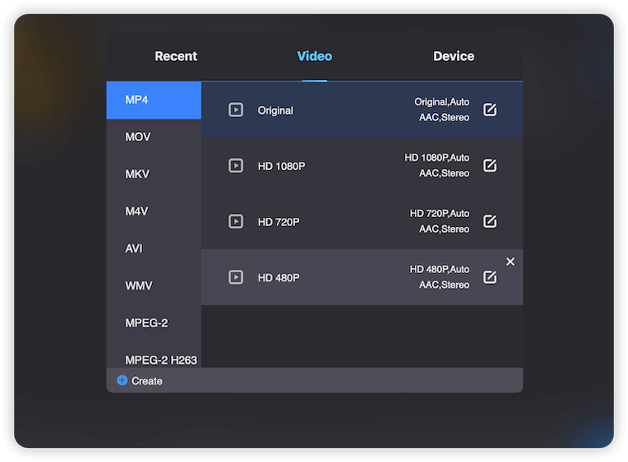The height and width of the screenshot is (462, 628).
Task: Select the Video tab
Action: tap(314, 56)
